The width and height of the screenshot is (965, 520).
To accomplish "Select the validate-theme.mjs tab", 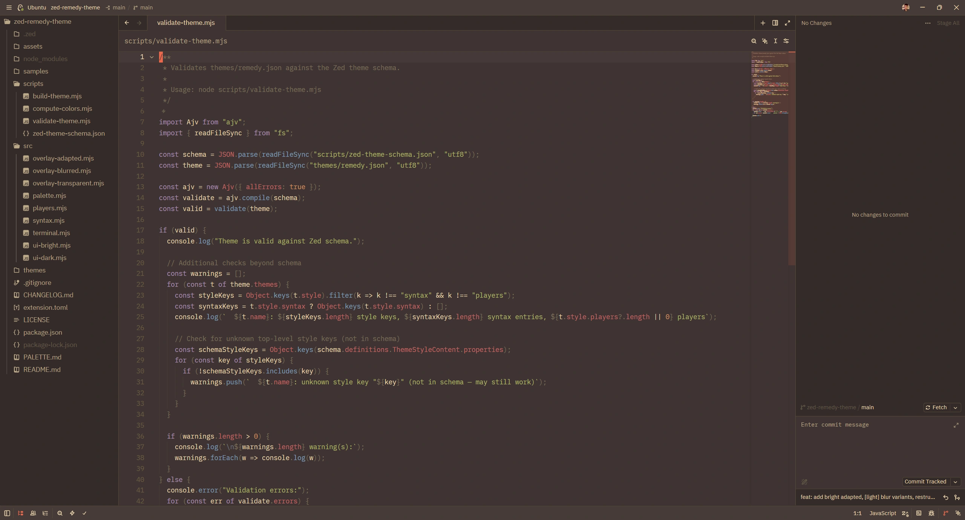I will click(186, 23).
